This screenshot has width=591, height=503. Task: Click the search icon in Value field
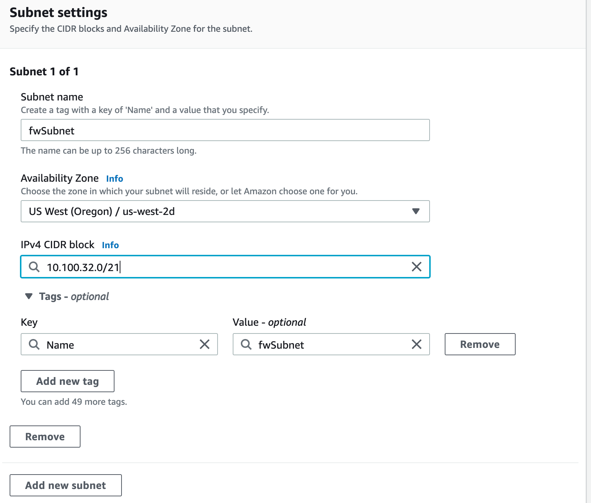click(246, 344)
